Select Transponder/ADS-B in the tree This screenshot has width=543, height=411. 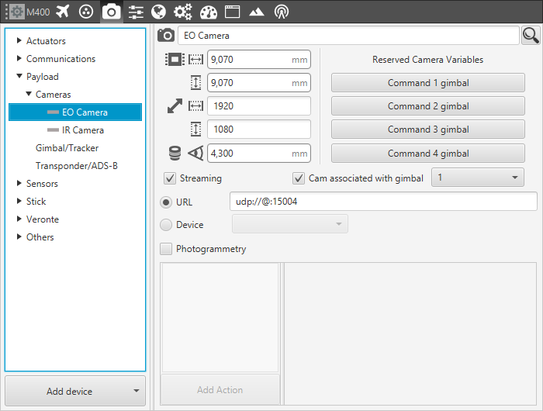tap(77, 166)
